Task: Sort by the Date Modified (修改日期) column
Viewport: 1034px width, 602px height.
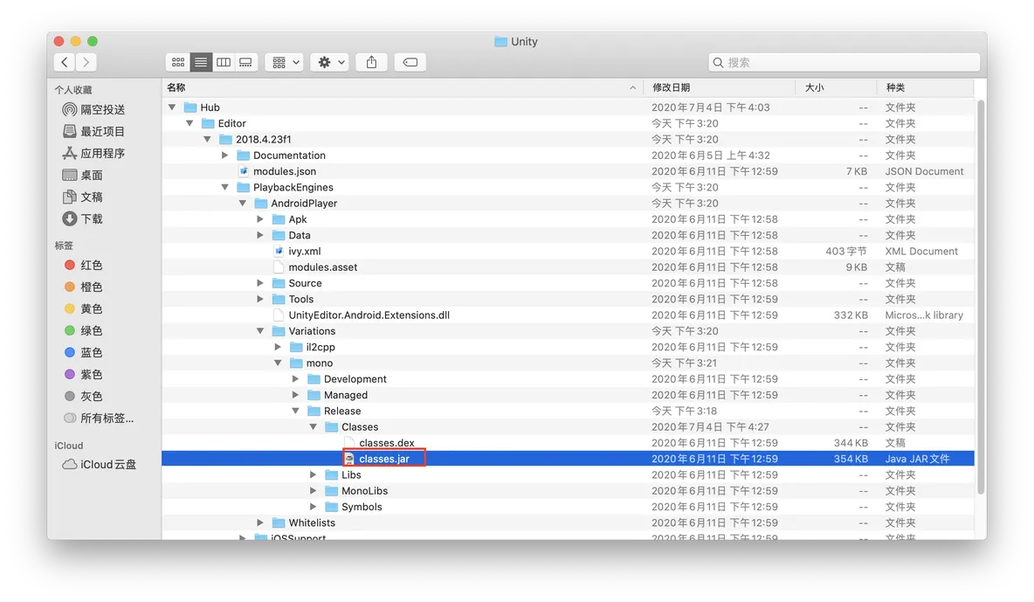Action: click(720, 87)
